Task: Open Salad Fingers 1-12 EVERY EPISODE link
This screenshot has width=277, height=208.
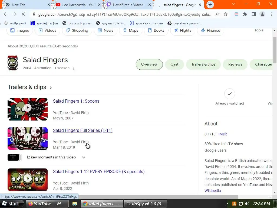Action: pos(99,171)
